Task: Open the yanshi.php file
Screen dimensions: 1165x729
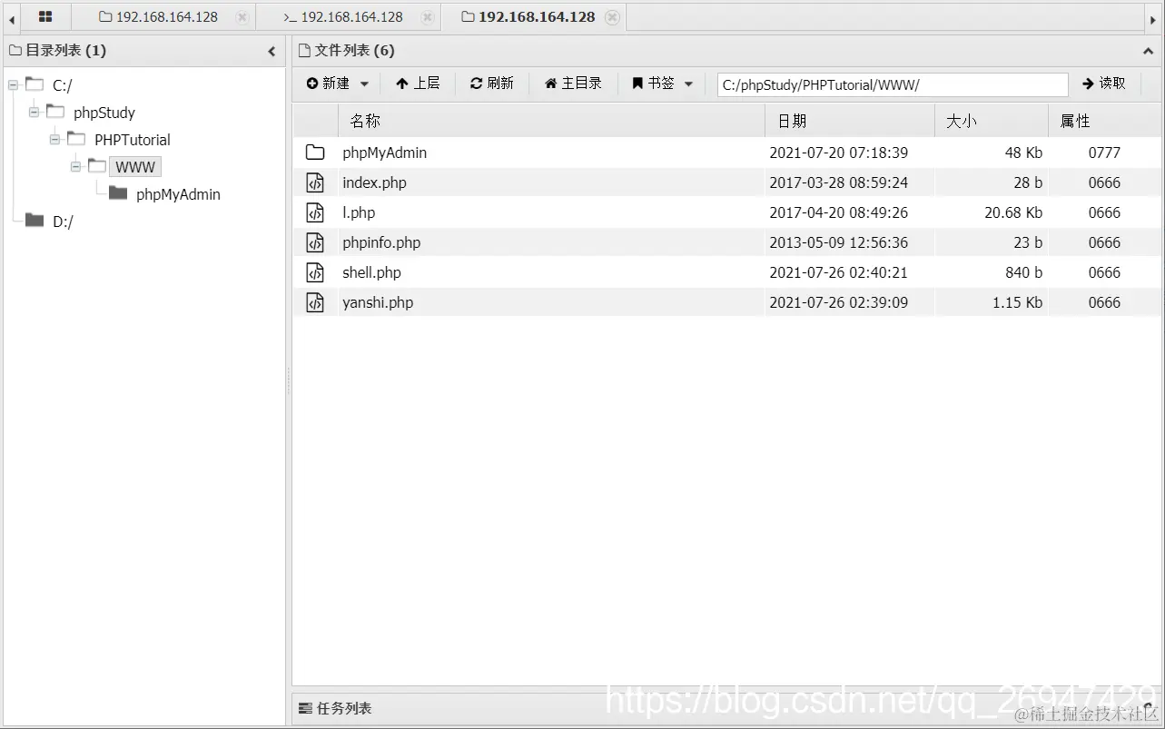Action: (x=378, y=301)
